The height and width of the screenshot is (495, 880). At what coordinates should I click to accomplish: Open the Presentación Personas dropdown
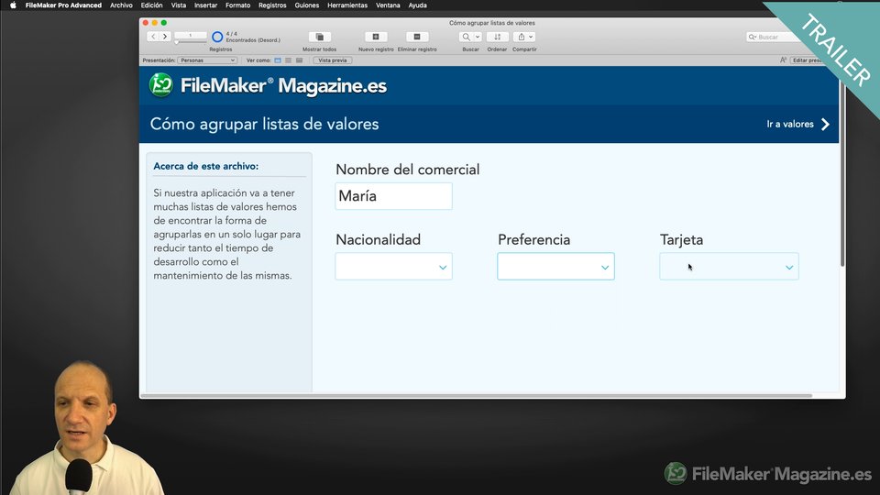(207, 60)
